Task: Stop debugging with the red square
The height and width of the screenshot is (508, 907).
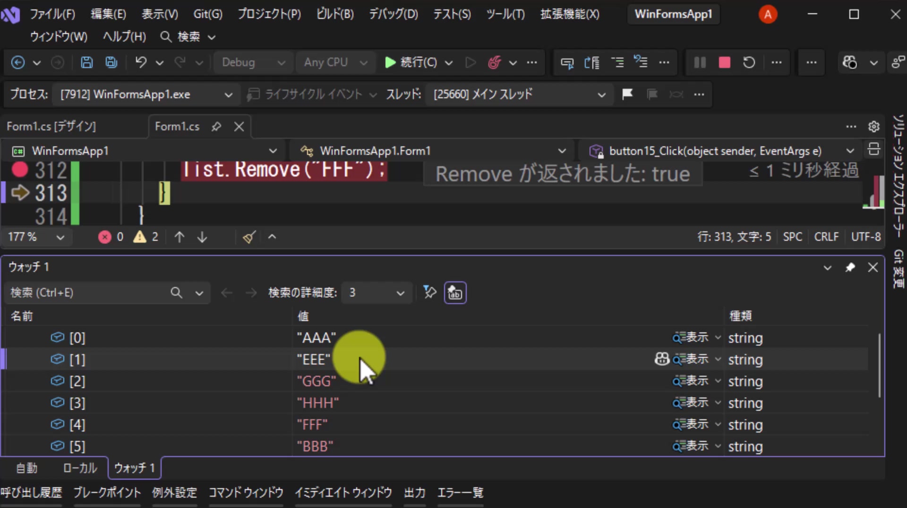Action: pyautogui.click(x=724, y=62)
